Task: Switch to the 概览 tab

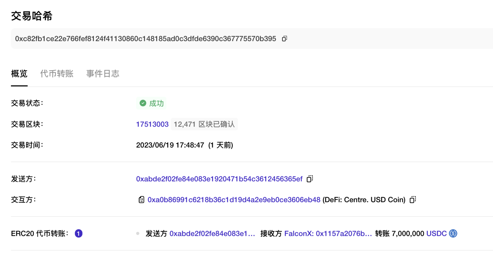Action: (x=19, y=74)
